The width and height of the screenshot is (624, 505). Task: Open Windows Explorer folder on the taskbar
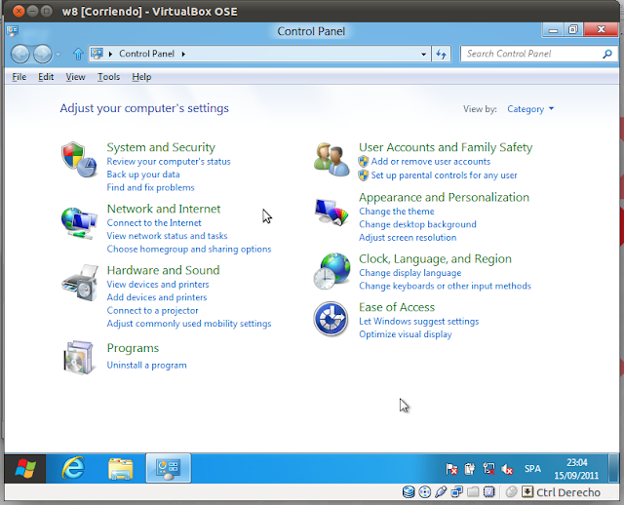click(121, 469)
